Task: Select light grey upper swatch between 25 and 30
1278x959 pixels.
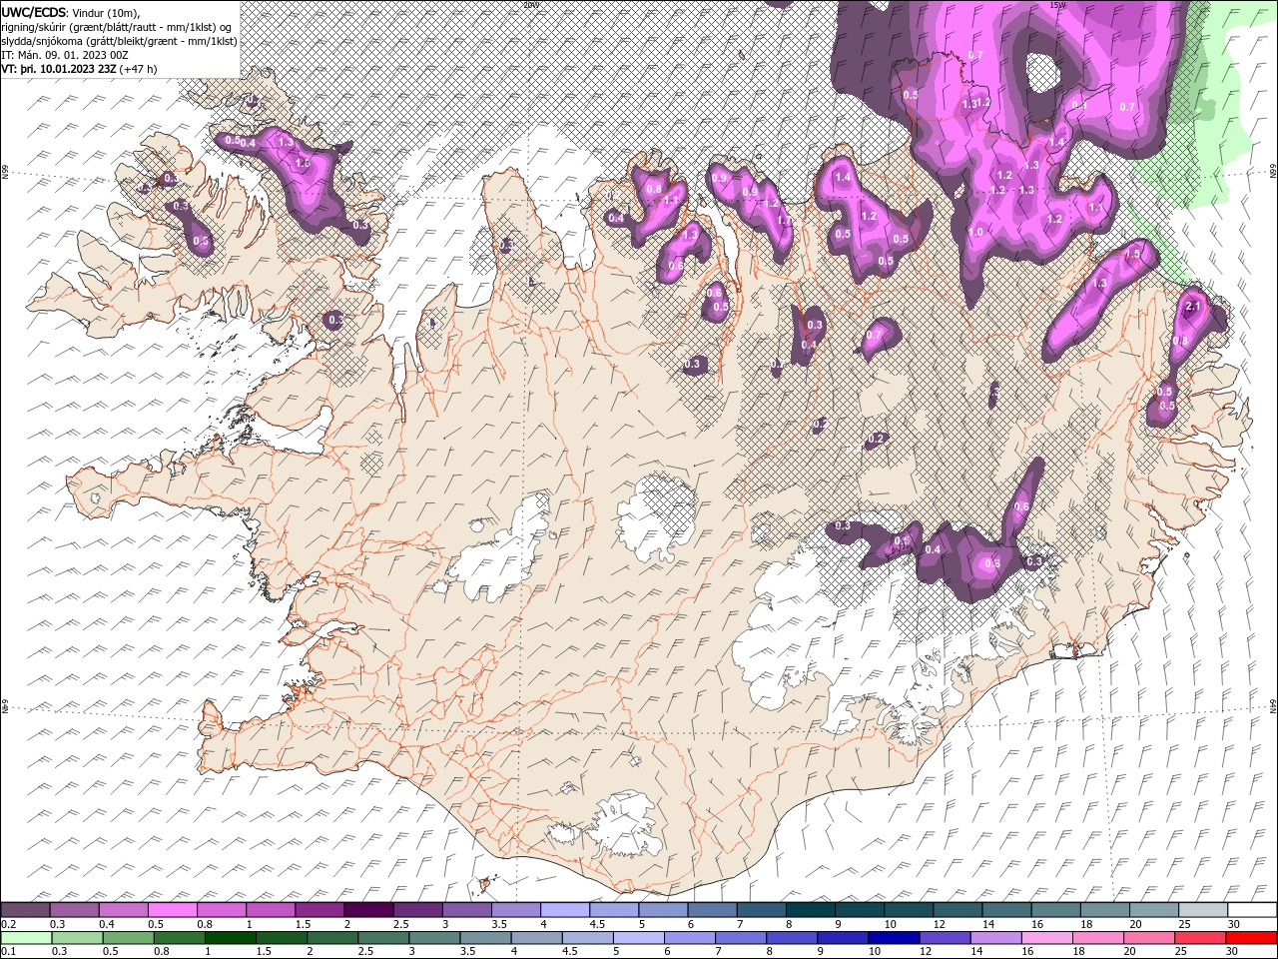Action: pos(1202,910)
